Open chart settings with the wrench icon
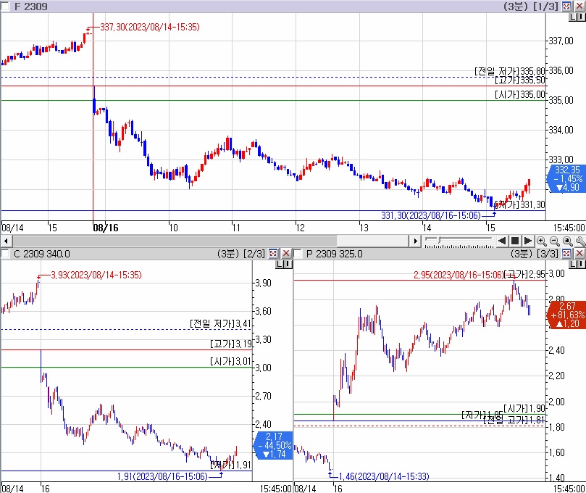This screenshot has width=586, height=493. 580,241
